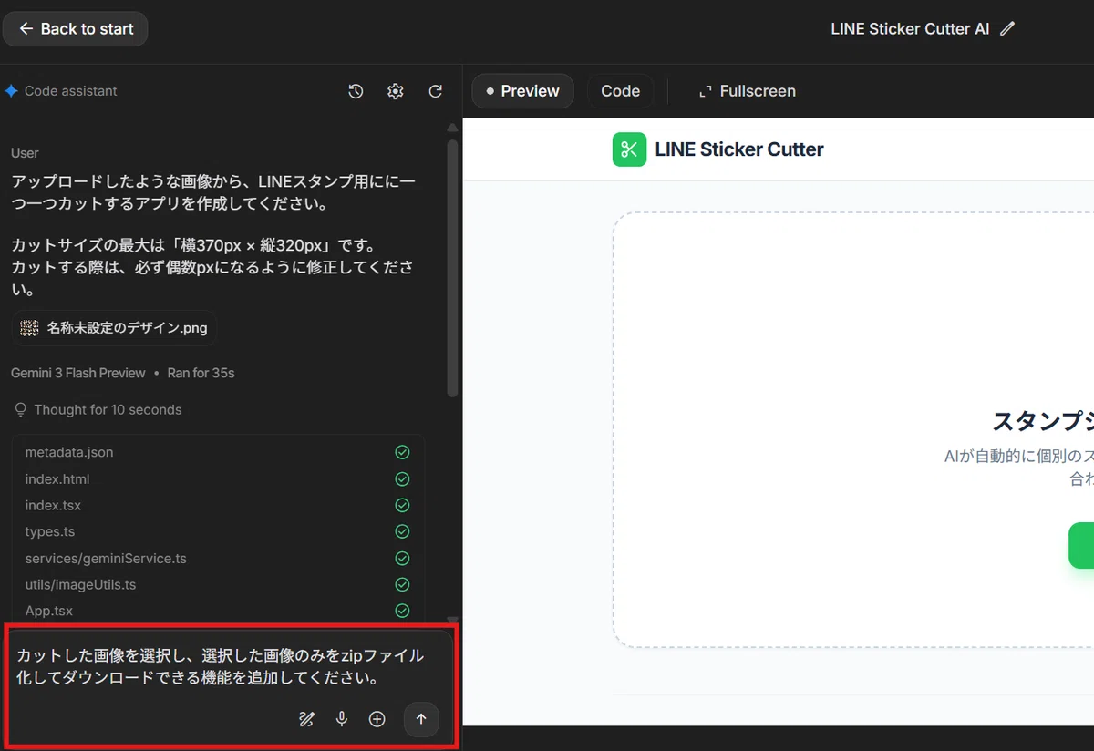The image size is (1094, 751).
Task: Click the annotate pencil icon in prompt
Action: (x=306, y=719)
